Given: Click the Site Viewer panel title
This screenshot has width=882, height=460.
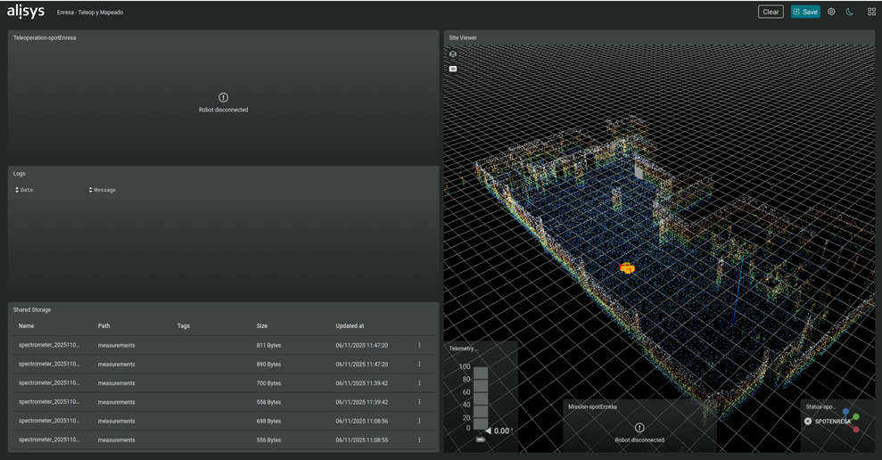Looking at the screenshot, I should pyautogui.click(x=463, y=37).
